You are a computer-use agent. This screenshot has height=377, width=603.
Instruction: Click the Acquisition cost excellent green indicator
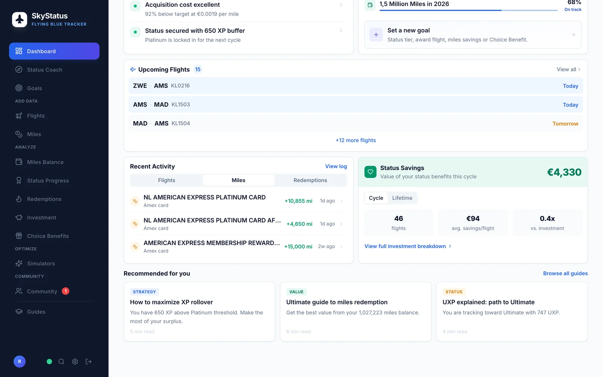[135, 6]
